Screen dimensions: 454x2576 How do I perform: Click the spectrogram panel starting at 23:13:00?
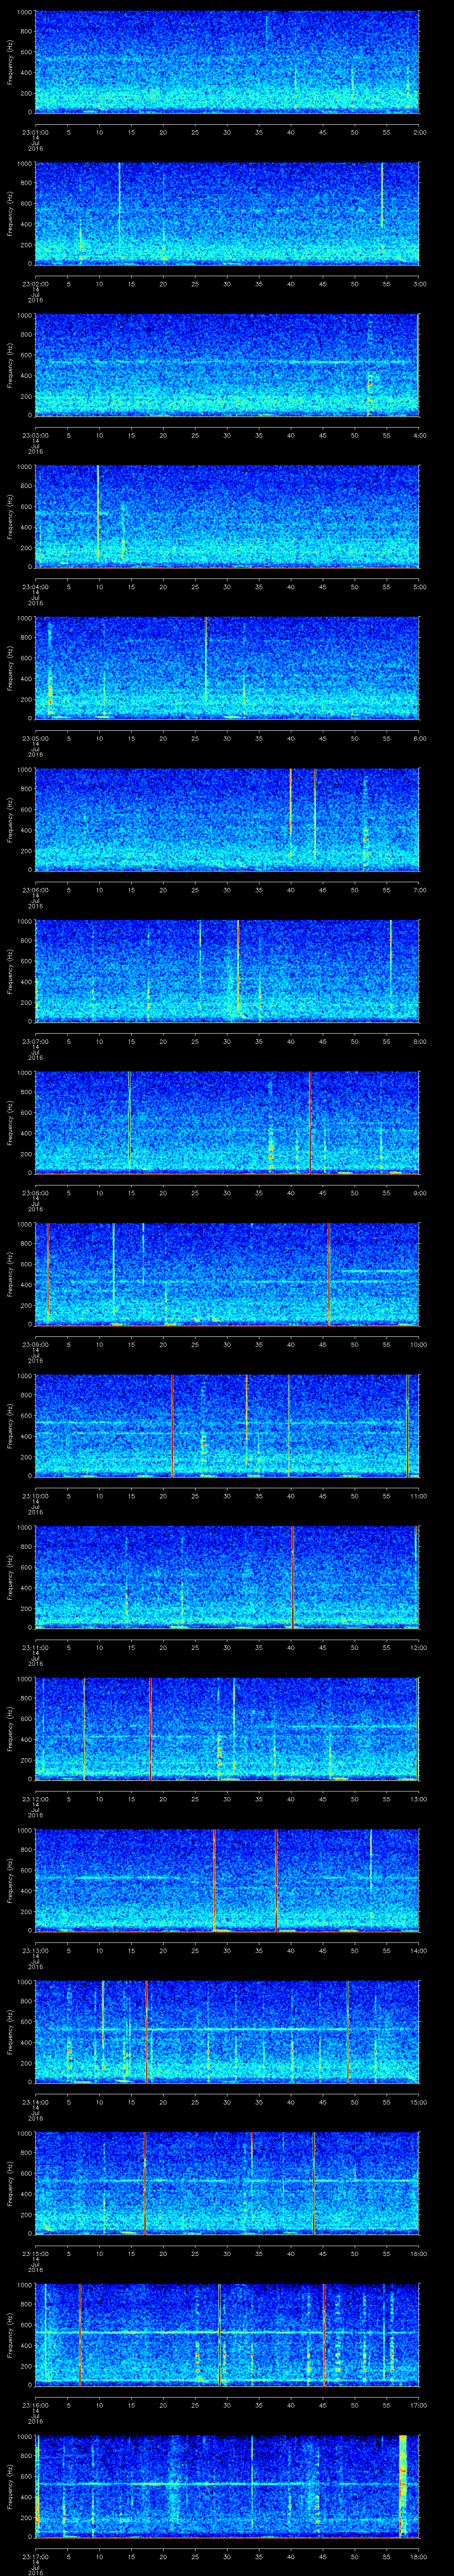(x=227, y=1880)
